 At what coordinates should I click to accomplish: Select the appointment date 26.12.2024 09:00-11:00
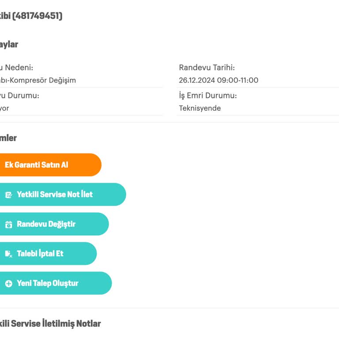[x=218, y=80]
